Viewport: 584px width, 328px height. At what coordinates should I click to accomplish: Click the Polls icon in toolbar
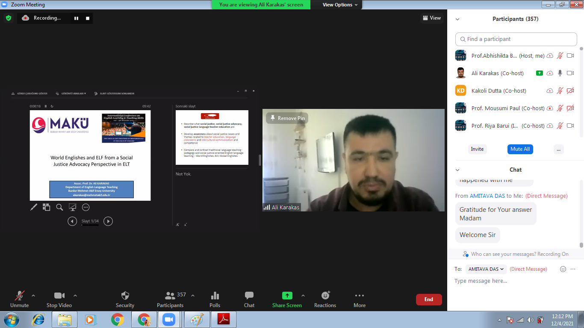(215, 296)
